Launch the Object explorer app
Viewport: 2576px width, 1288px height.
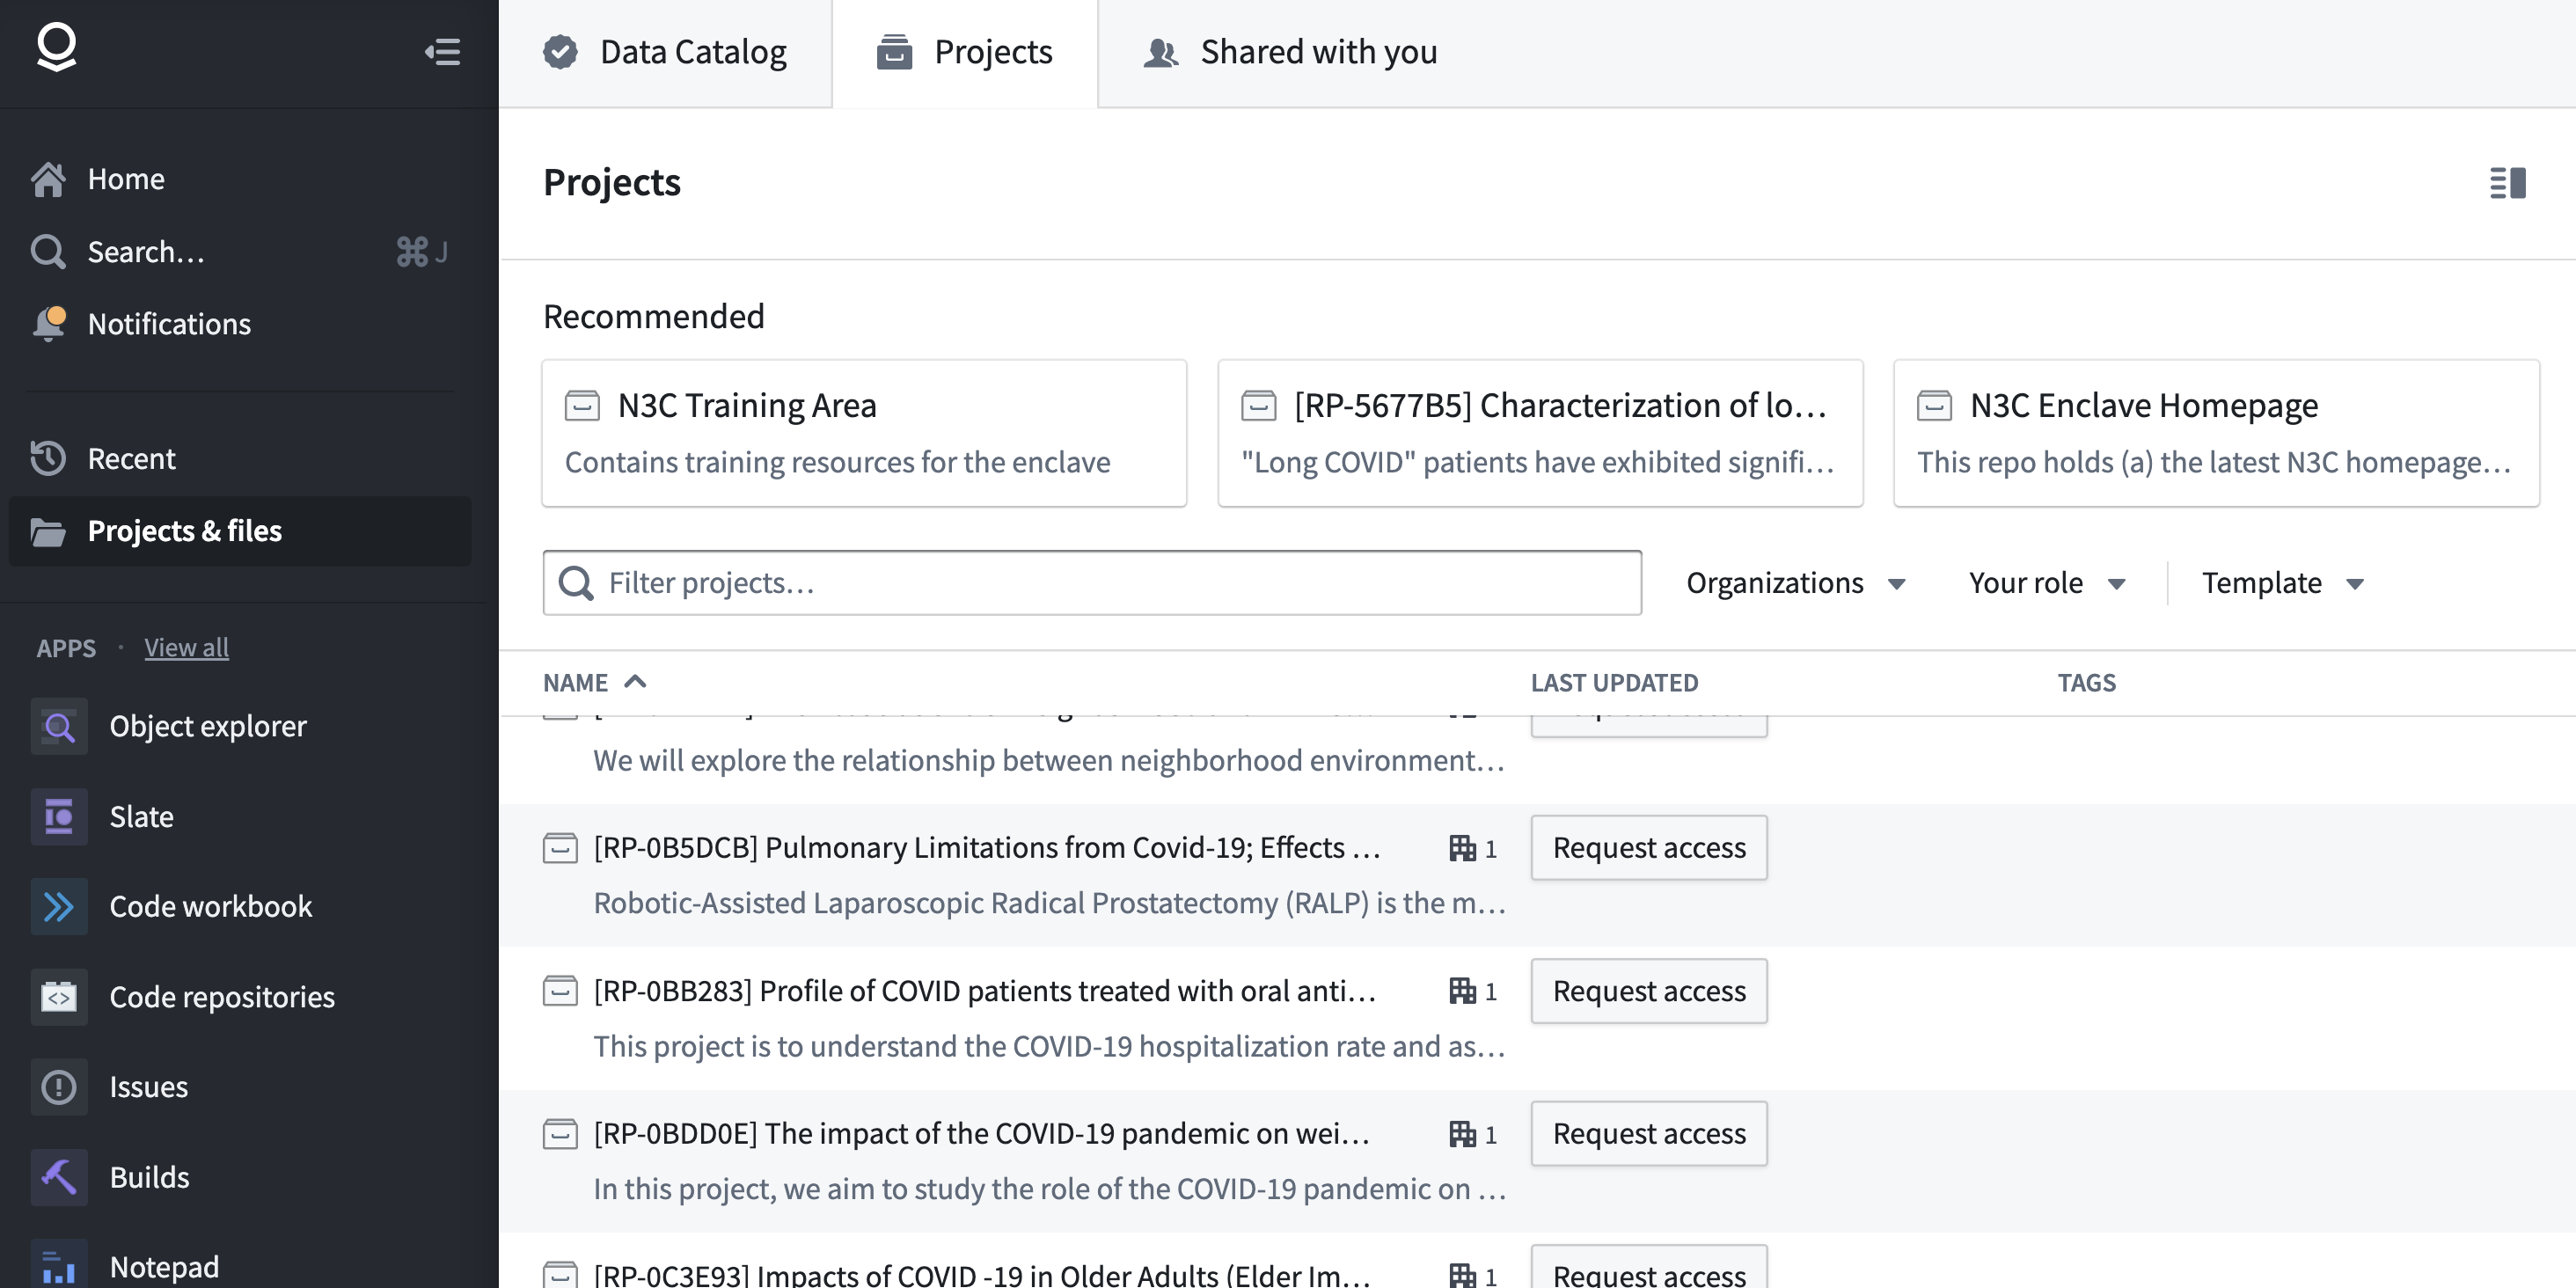pyautogui.click(x=207, y=726)
